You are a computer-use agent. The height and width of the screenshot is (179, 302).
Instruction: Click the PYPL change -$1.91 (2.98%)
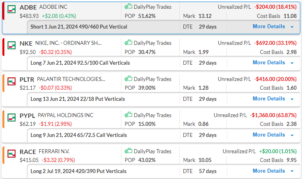pyautogui.click(x=55, y=124)
